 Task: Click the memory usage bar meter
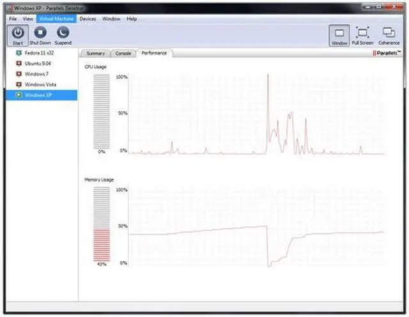[x=102, y=224]
